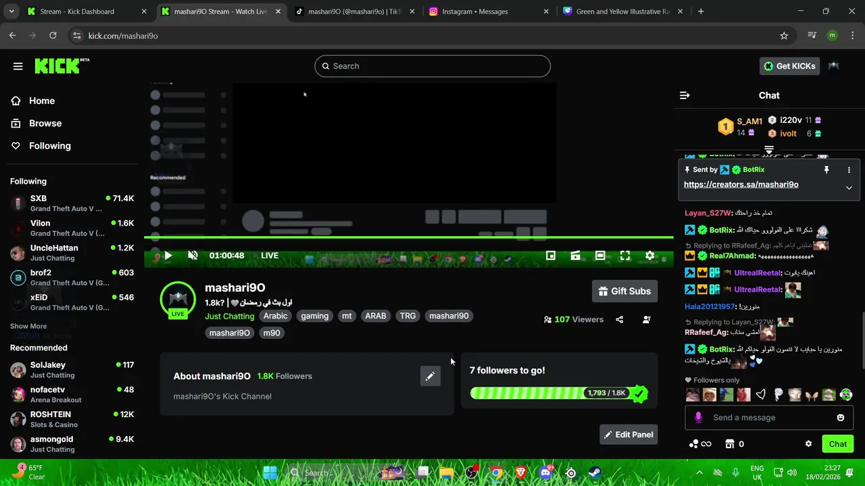Jump to LIVE in the player
The width and height of the screenshot is (865, 486).
pos(270,255)
